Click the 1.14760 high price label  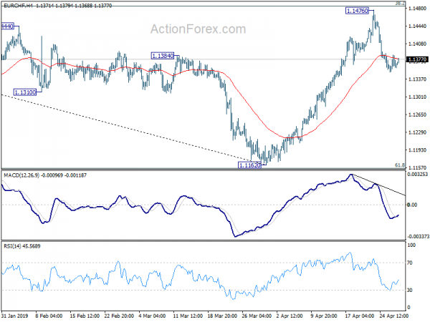(357, 11)
